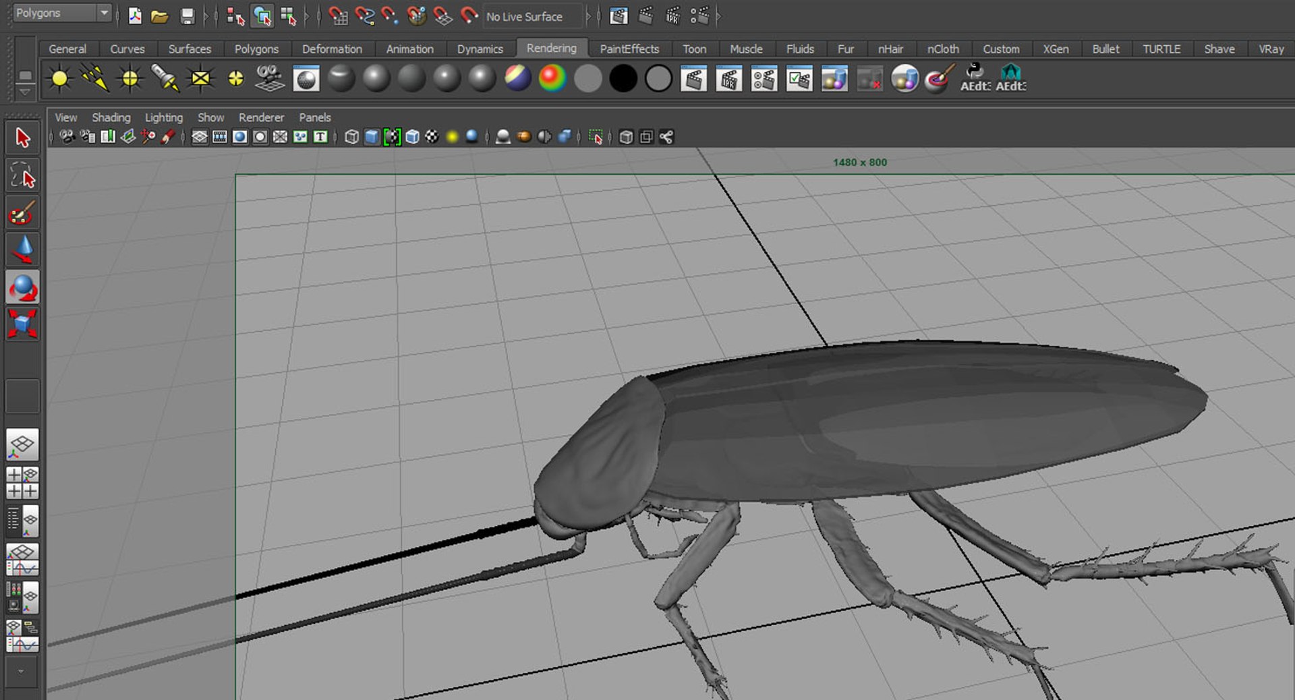Click the solid black material swatch

pyautogui.click(x=623, y=79)
